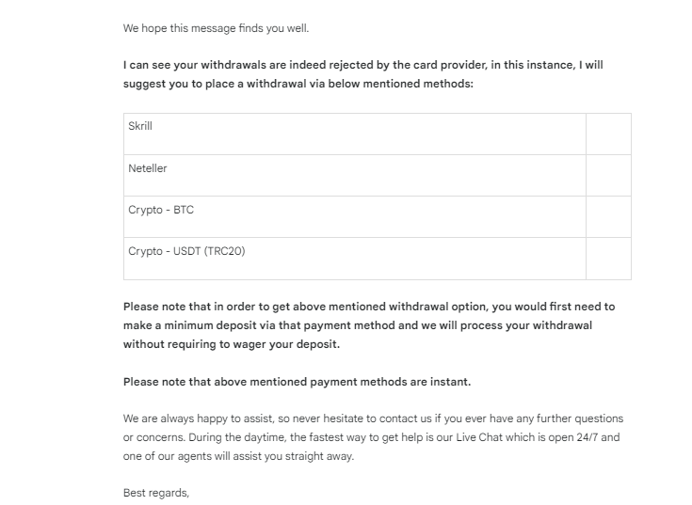Click 'payment methods are instant' note
This screenshot has width=692, height=505.
[x=297, y=382]
